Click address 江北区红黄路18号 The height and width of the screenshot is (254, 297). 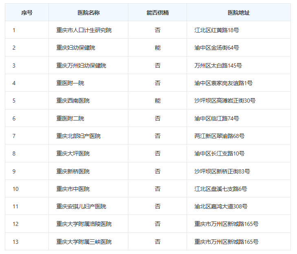(x=217, y=30)
